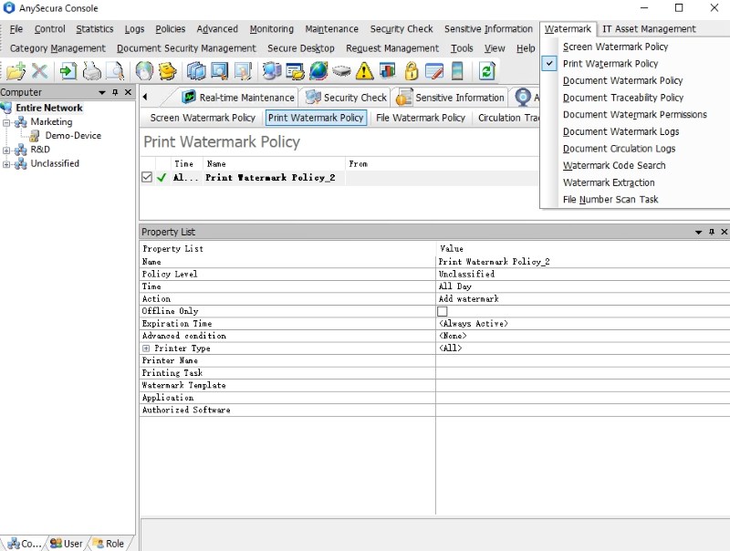Toggle checkbox for Print Watermark Policy_2 row
Image resolution: width=730 pixels, height=551 pixels.
(x=147, y=178)
